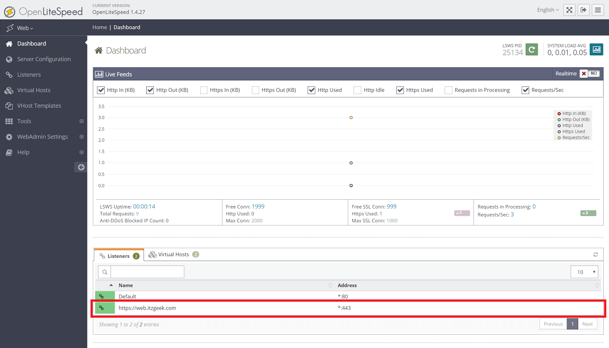
Task: Expand the WebAdmin Settings submenu
Action: click(x=82, y=137)
